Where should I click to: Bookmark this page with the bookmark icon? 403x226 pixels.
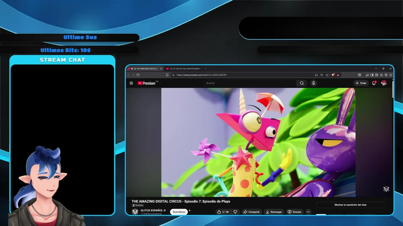pos(167,75)
